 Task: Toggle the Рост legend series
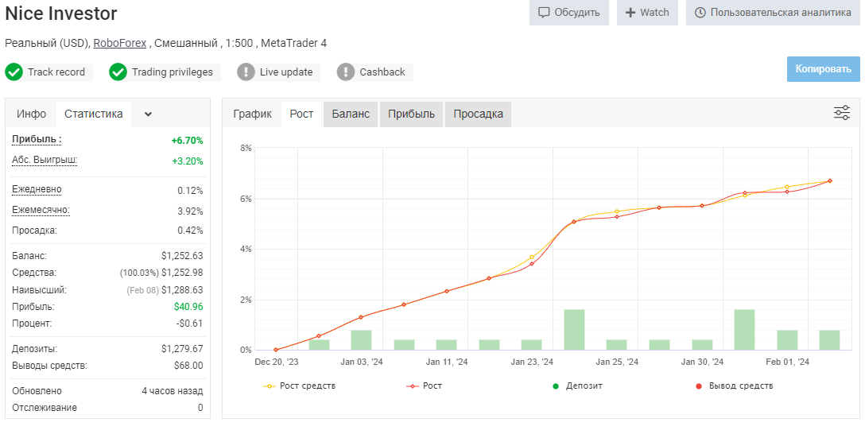424,386
